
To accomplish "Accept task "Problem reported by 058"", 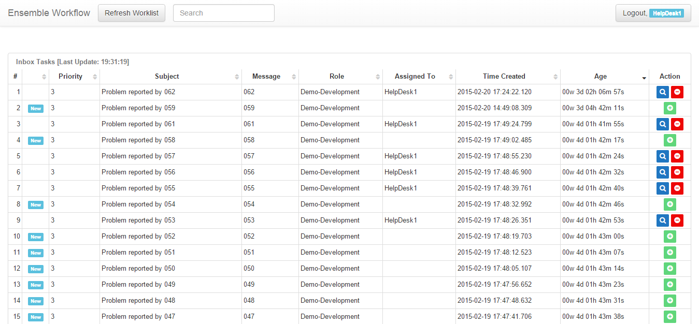I will [x=669, y=140].
